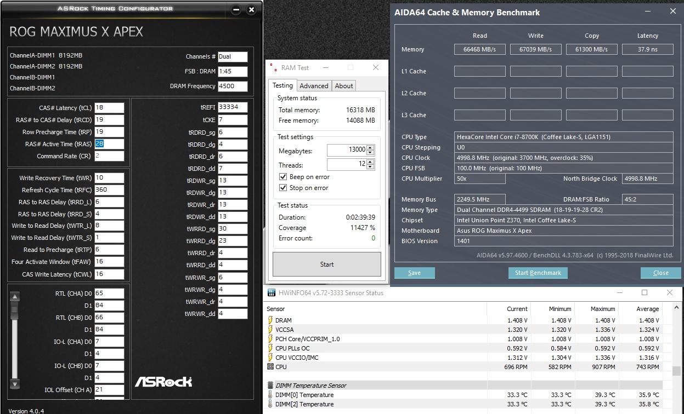Image resolution: width=684 pixels, height=414 pixels.
Task: Click the CPU PLLs OC lightning icon
Action: tap(270, 348)
